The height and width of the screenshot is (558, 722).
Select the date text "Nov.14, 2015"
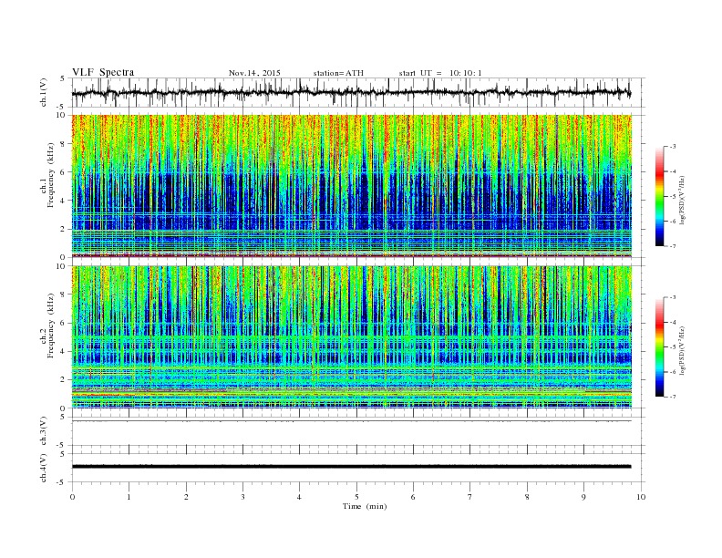click(254, 73)
